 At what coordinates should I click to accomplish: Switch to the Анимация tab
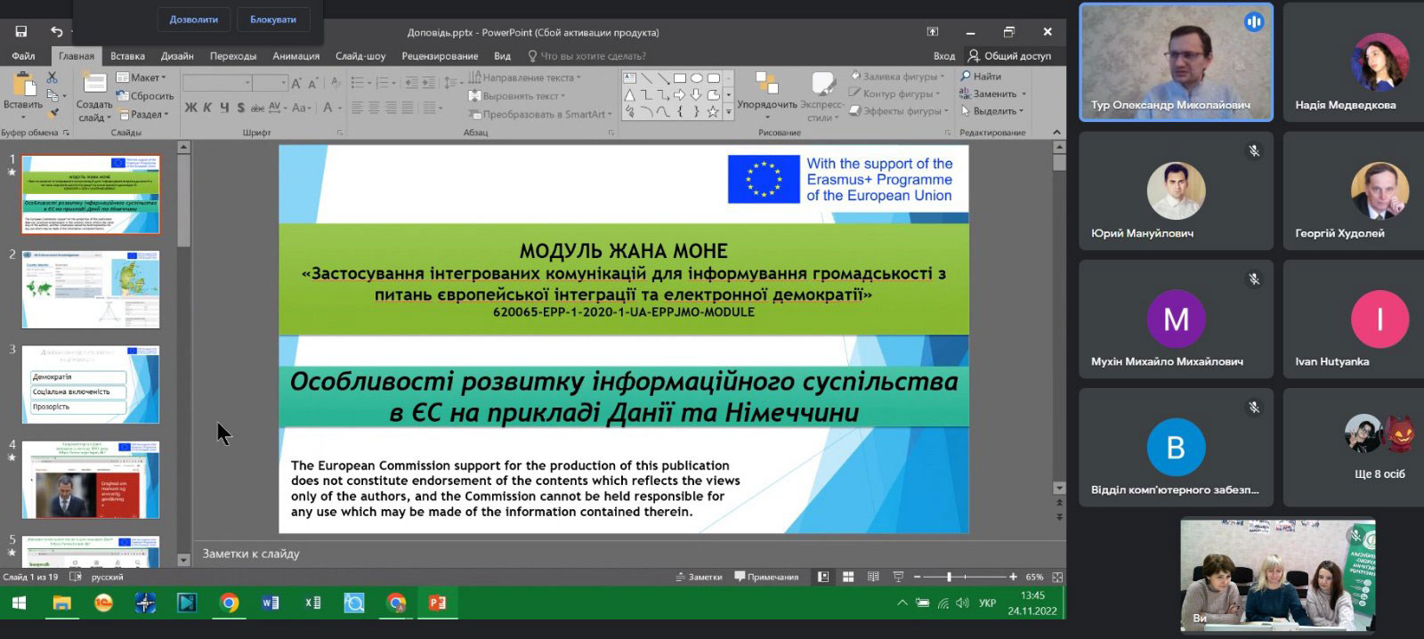(296, 56)
